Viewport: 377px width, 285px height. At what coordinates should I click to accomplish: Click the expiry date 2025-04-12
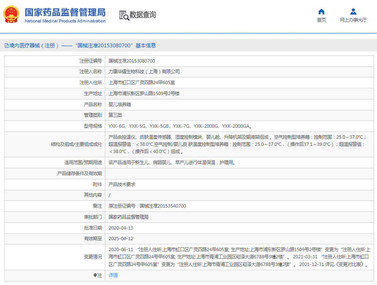coord(121,238)
